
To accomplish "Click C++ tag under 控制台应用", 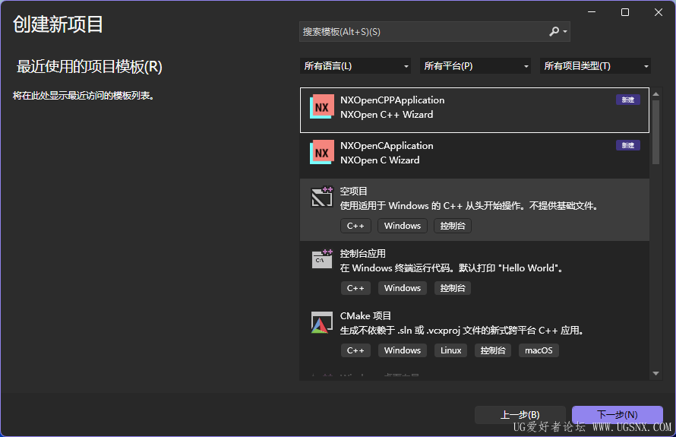I will 355,288.
